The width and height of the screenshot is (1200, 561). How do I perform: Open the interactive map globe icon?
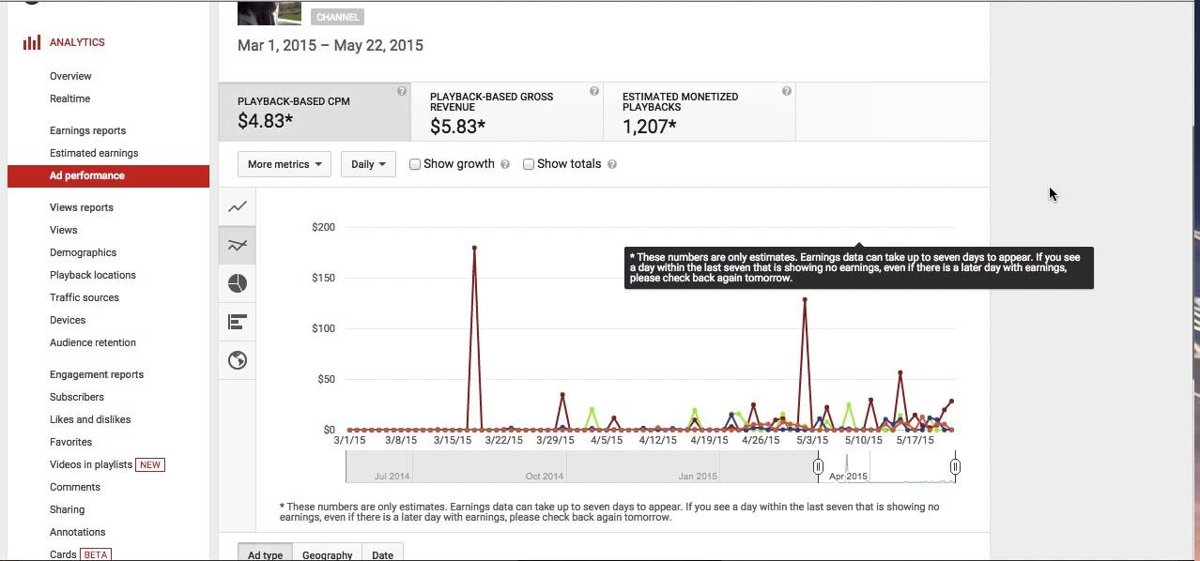[238, 360]
